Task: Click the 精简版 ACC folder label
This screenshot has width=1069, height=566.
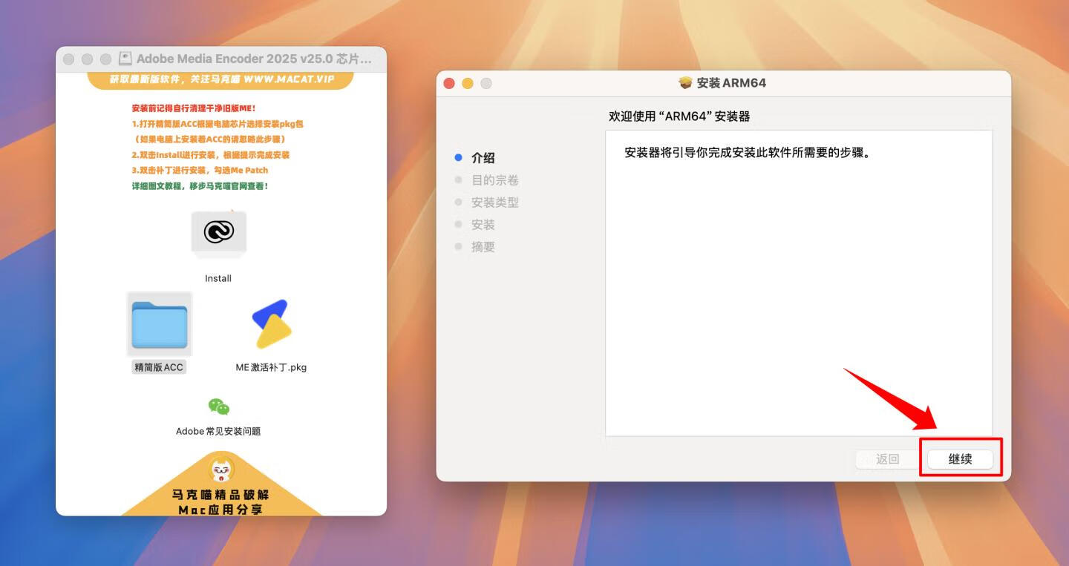Action: [x=159, y=367]
